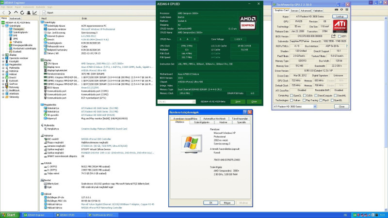
Task: Click the user icon in AIDA64 toolbar
Action: [x=29, y=13]
